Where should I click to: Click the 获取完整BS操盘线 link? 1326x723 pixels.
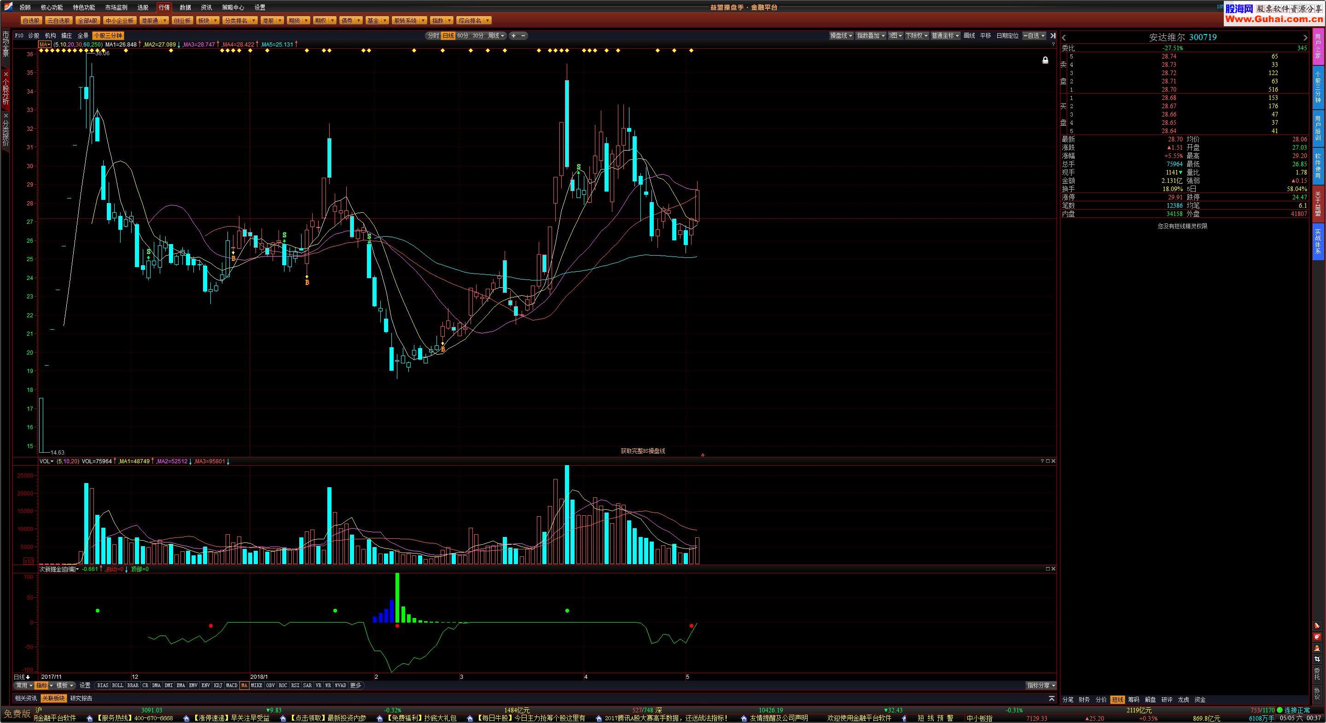[x=642, y=450]
